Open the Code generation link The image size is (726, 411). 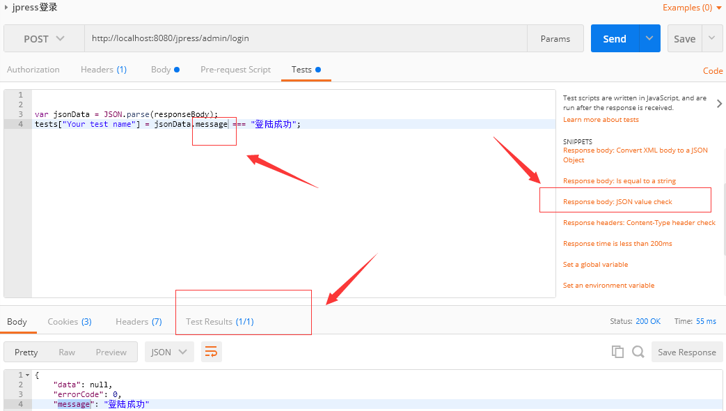[x=713, y=71]
